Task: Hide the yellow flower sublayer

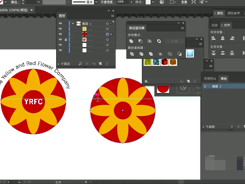Action: click(x=60, y=29)
